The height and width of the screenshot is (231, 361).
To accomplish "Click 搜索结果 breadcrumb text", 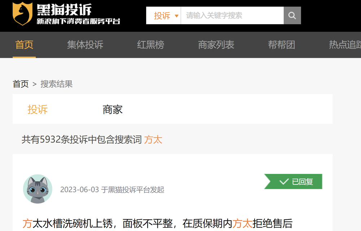I will pos(57,84).
